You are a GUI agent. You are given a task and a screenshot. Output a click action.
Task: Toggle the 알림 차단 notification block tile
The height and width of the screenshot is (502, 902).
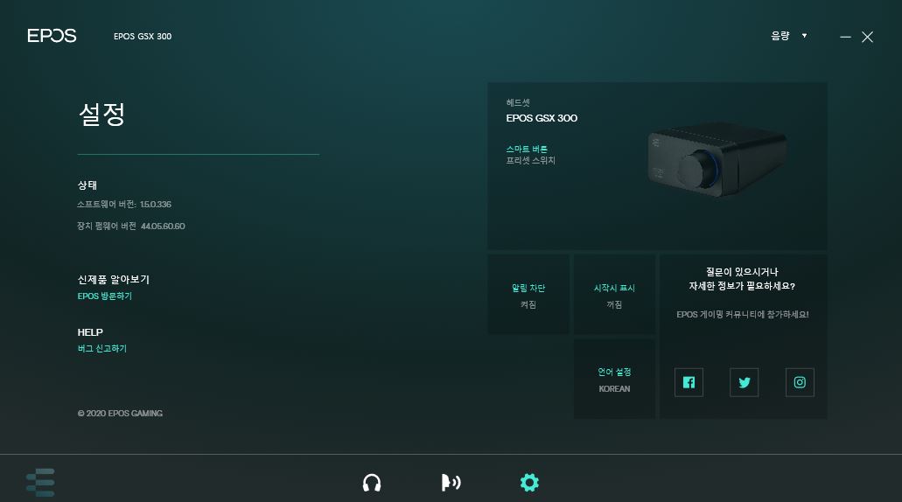click(x=528, y=295)
